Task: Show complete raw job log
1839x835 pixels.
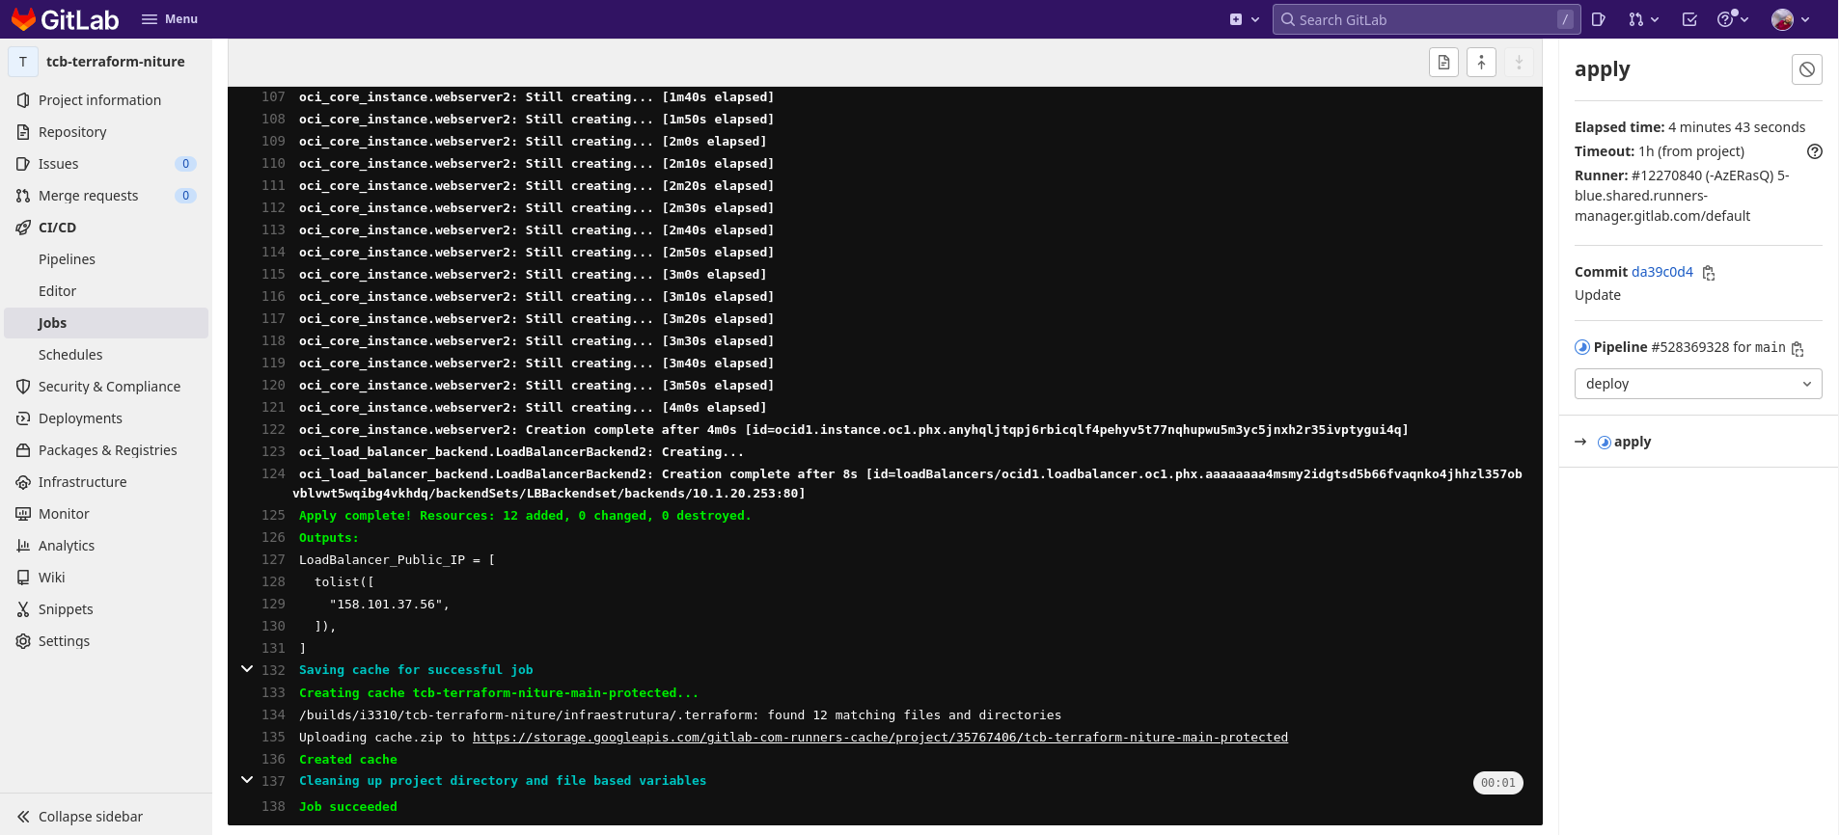Action: coord(1443,63)
